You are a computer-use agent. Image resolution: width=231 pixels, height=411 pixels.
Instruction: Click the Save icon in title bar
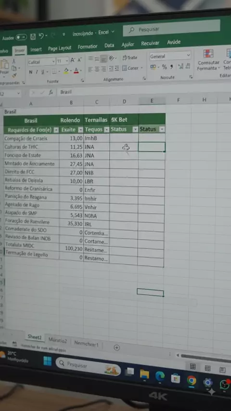(33, 37)
